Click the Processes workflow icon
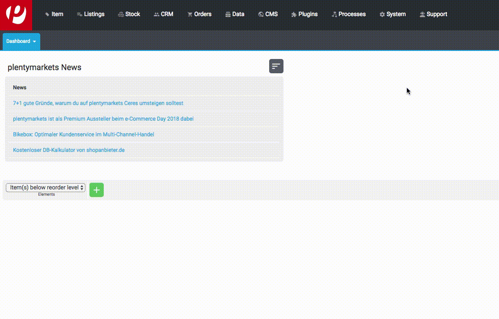The image size is (499, 319). pos(334,15)
